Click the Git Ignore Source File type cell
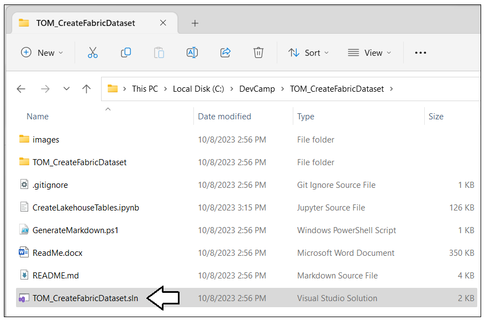Screen dimensions: 485x321 pos(336,185)
